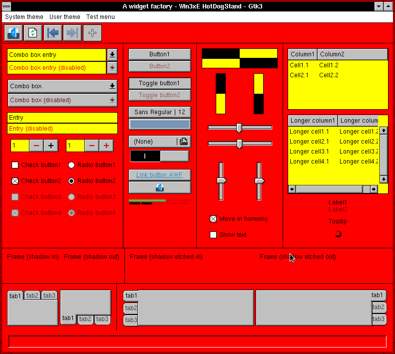Sort by the Column1 header
Viewport: 395px width, 354px height.
[x=303, y=54]
